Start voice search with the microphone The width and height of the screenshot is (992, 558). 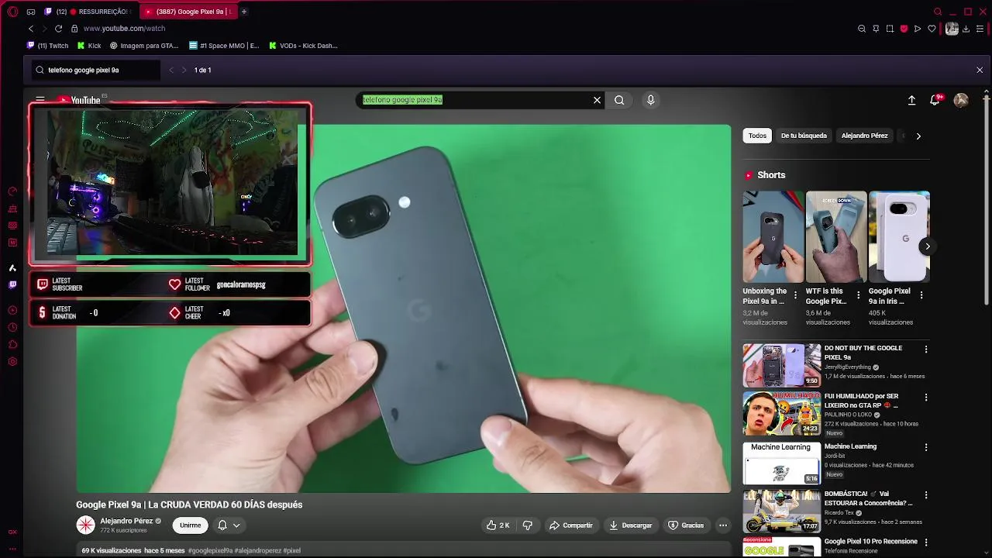[651, 100]
